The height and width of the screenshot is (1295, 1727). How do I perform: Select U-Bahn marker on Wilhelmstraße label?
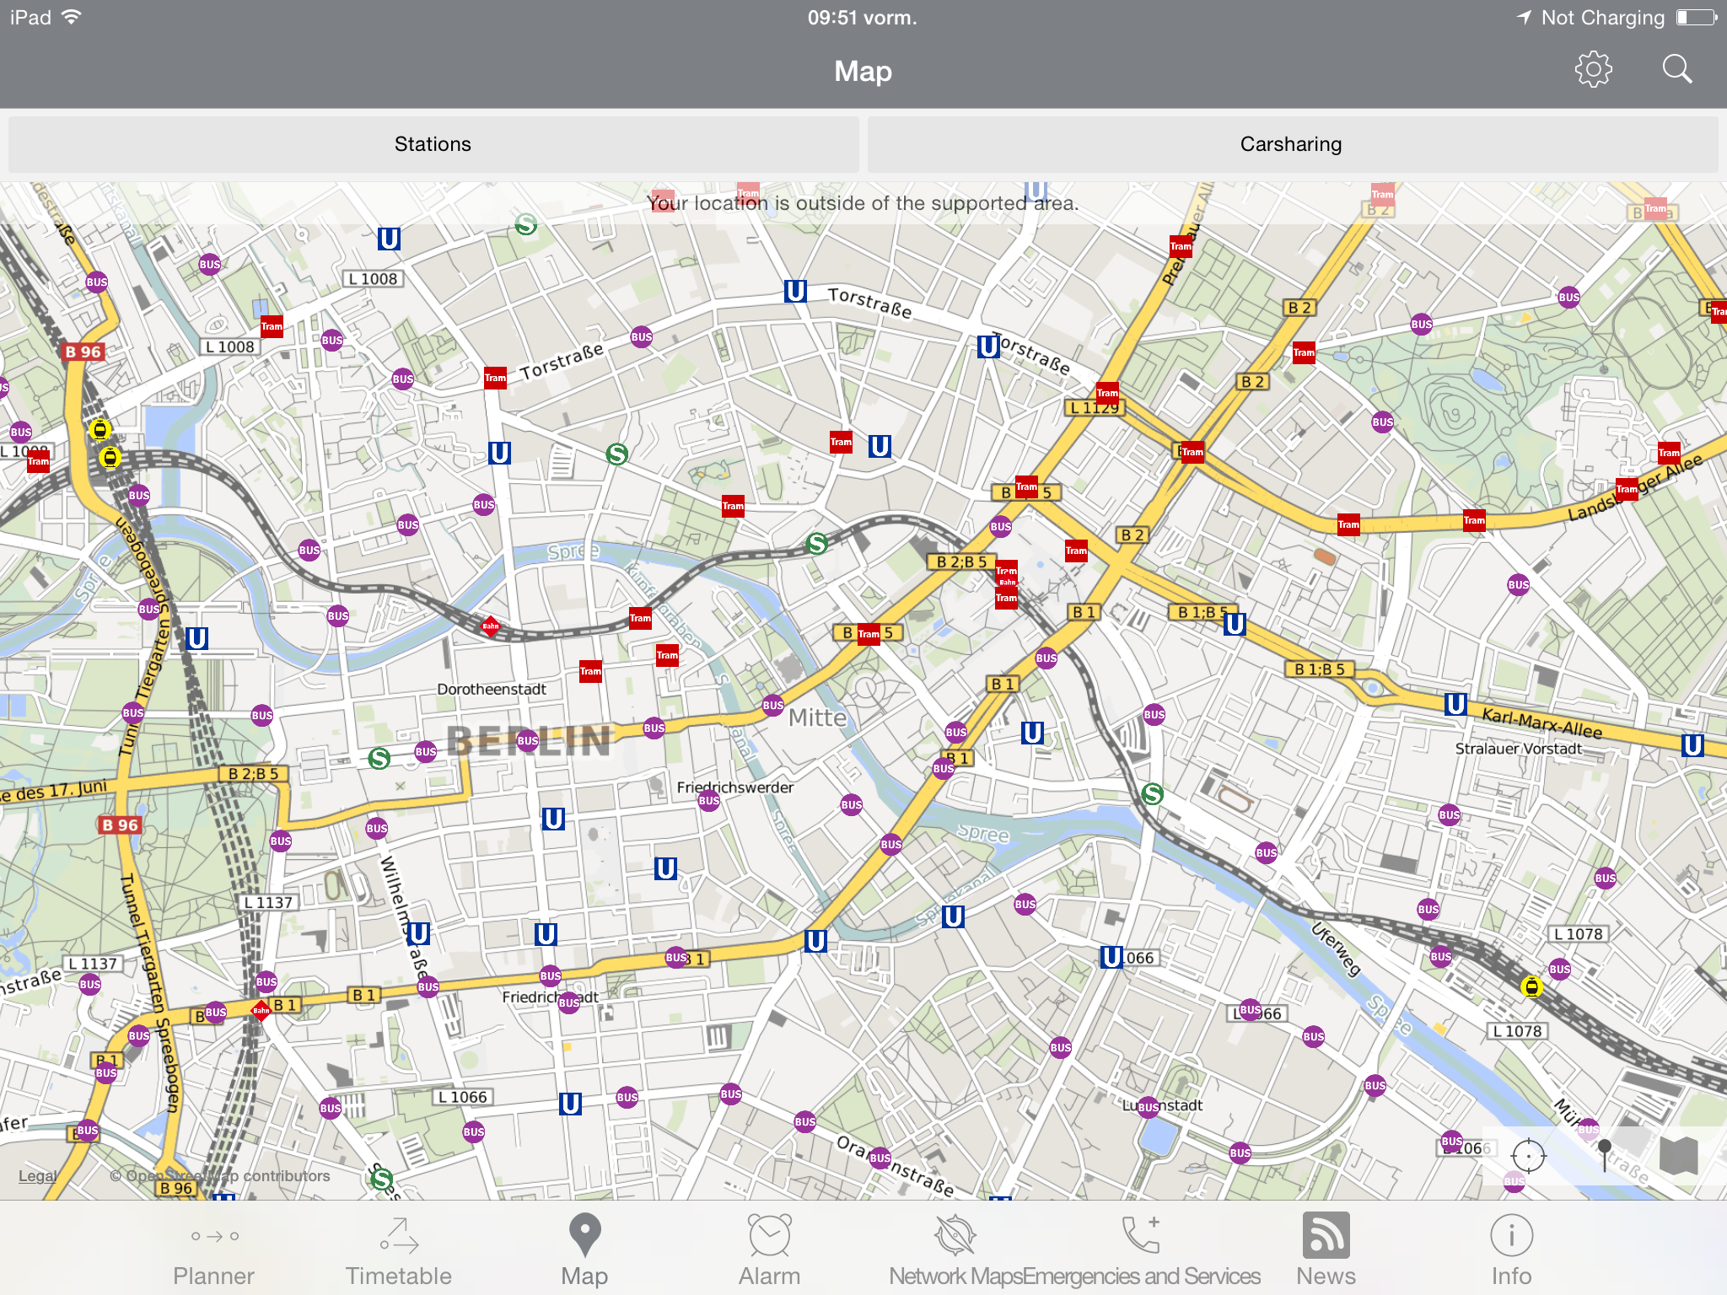click(x=418, y=933)
